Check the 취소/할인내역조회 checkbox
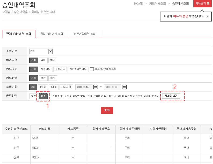Screen dimensions: 213x164 pos(92,69)
